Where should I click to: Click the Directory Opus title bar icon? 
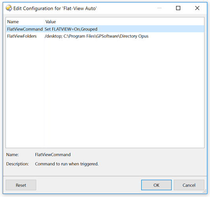9,8
